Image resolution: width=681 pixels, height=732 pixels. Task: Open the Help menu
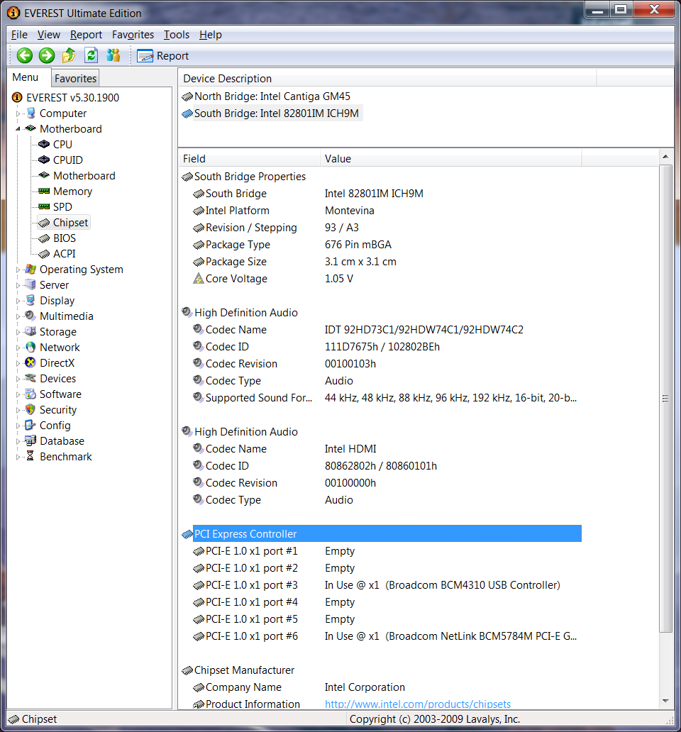pos(211,35)
